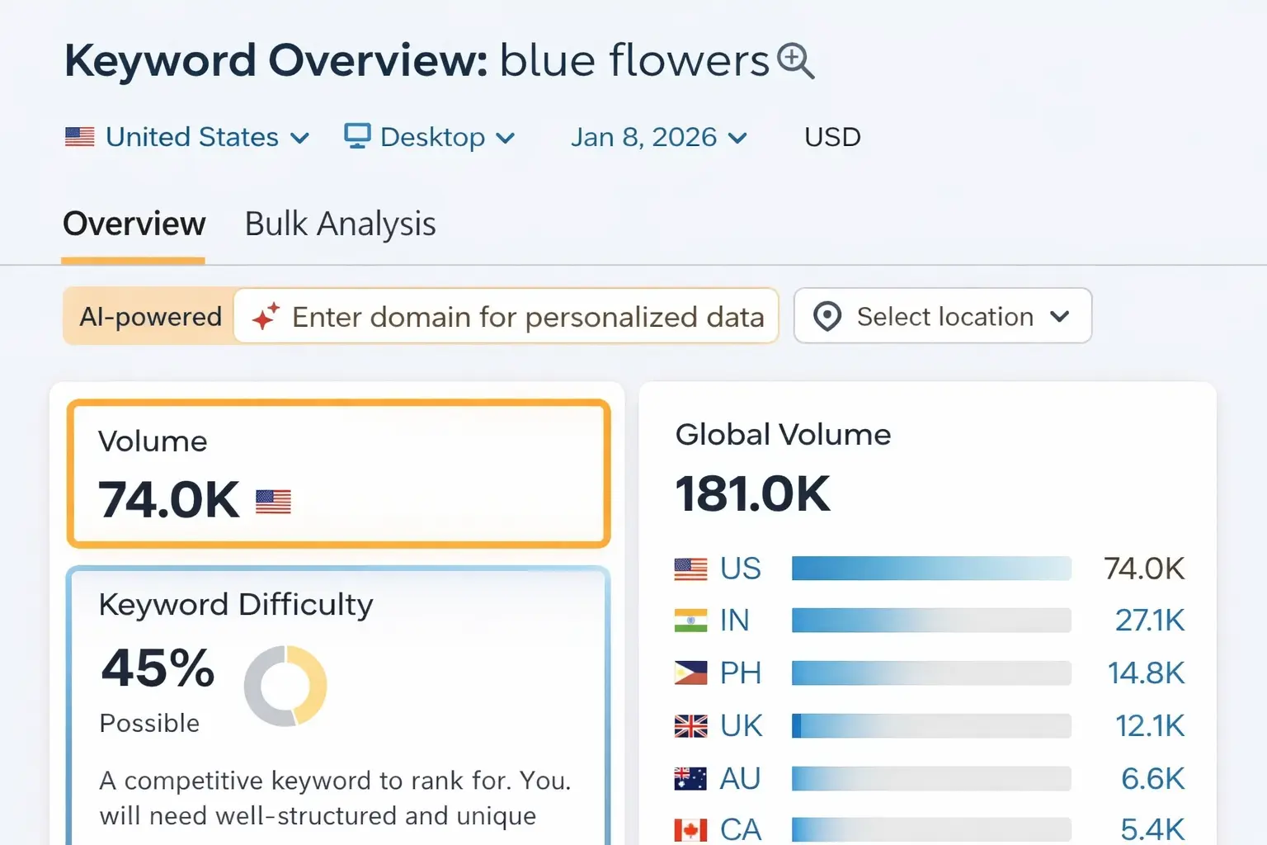The height and width of the screenshot is (845, 1267).
Task: Select the India flag in Global Volume list
Action: 689,620
